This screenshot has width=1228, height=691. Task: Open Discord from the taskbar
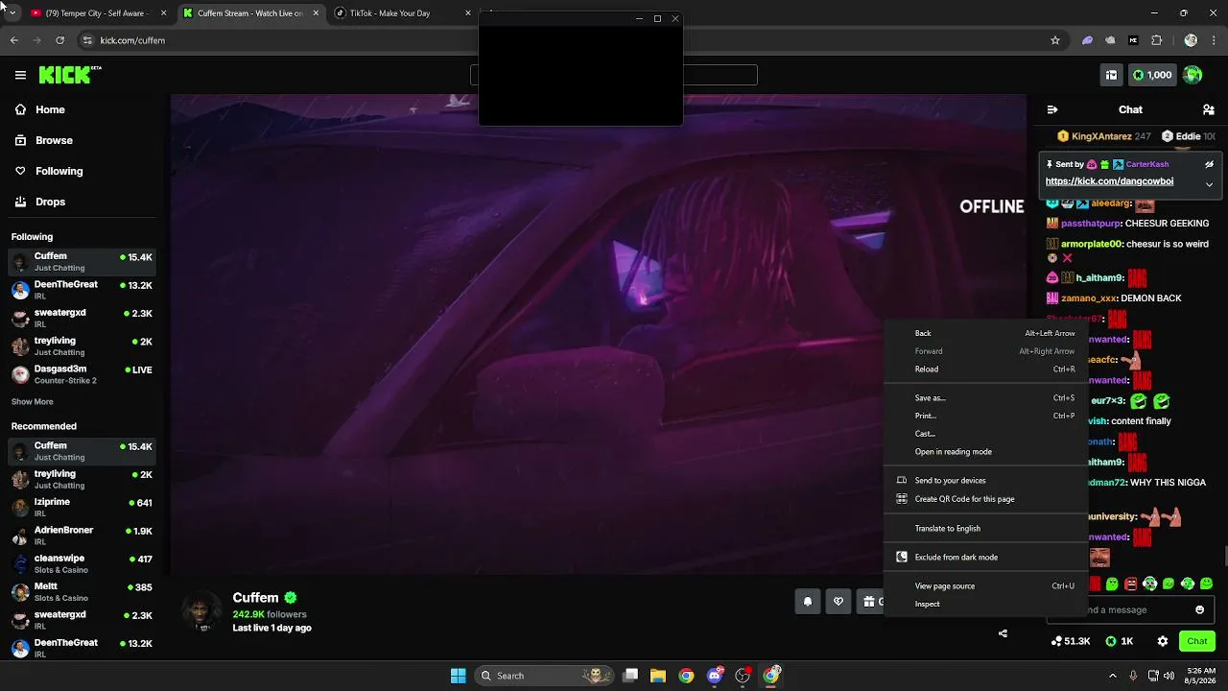pyautogui.click(x=714, y=676)
